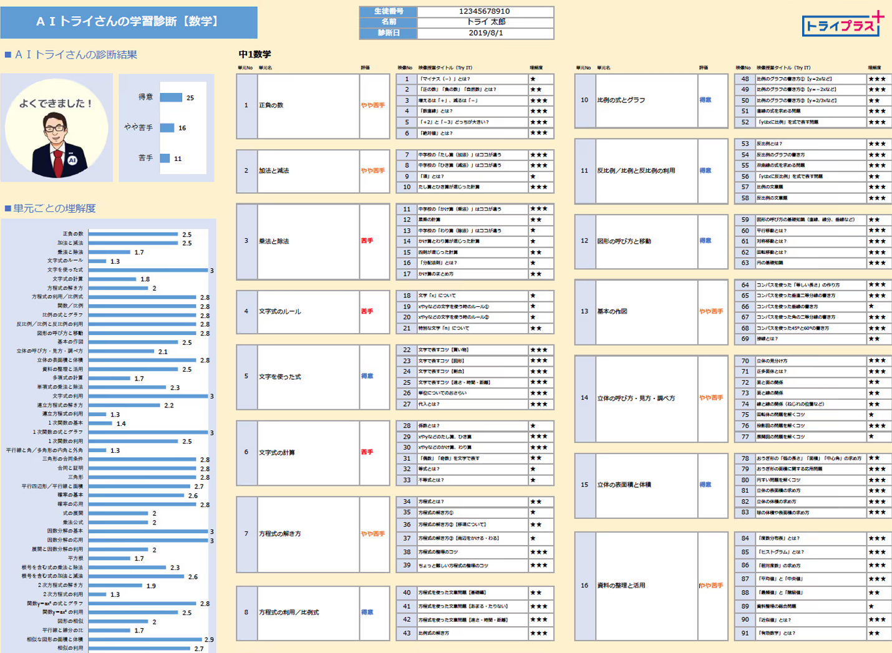Image resolution: width=892 pixels, height=653 pixels.
Task: Click the 中1数学 section heading
Action: [255, 54]
